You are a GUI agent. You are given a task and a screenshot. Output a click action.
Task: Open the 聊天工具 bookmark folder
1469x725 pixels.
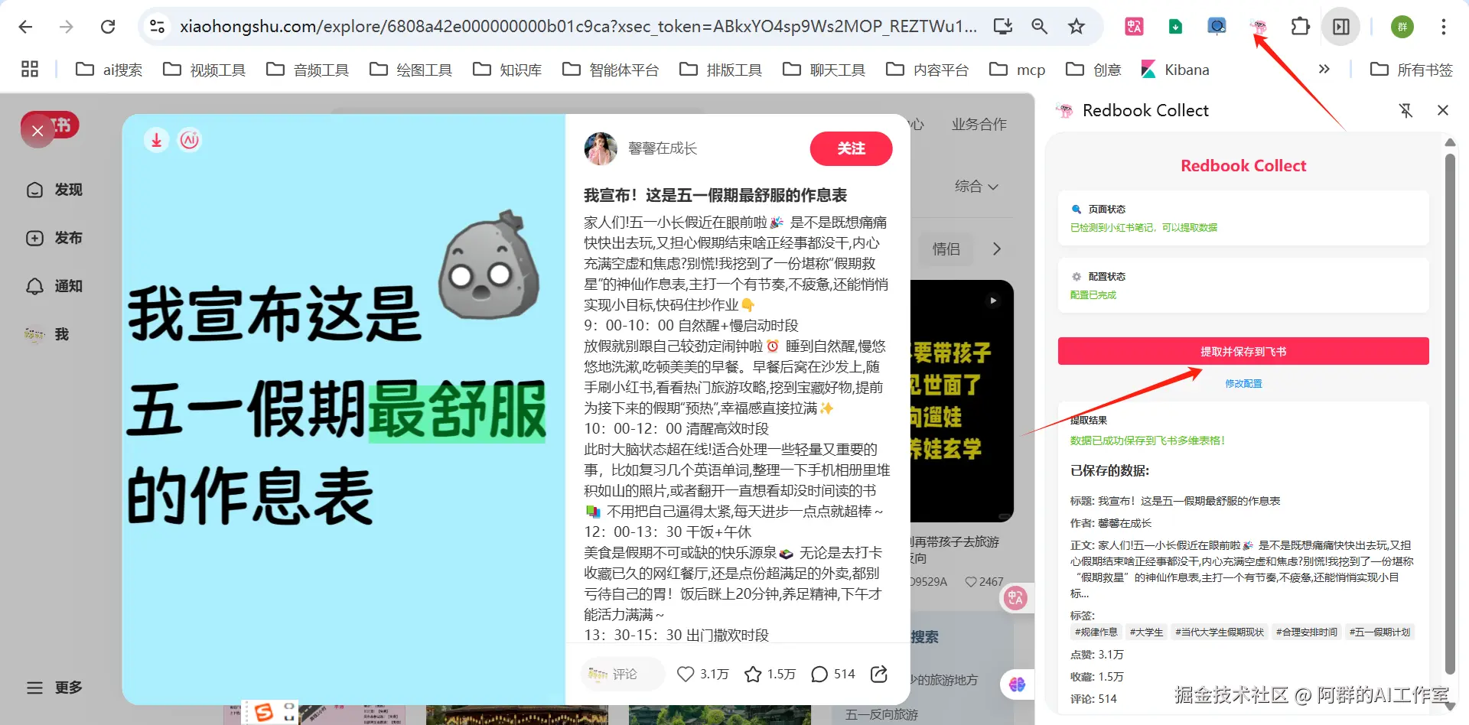(823, 70)
